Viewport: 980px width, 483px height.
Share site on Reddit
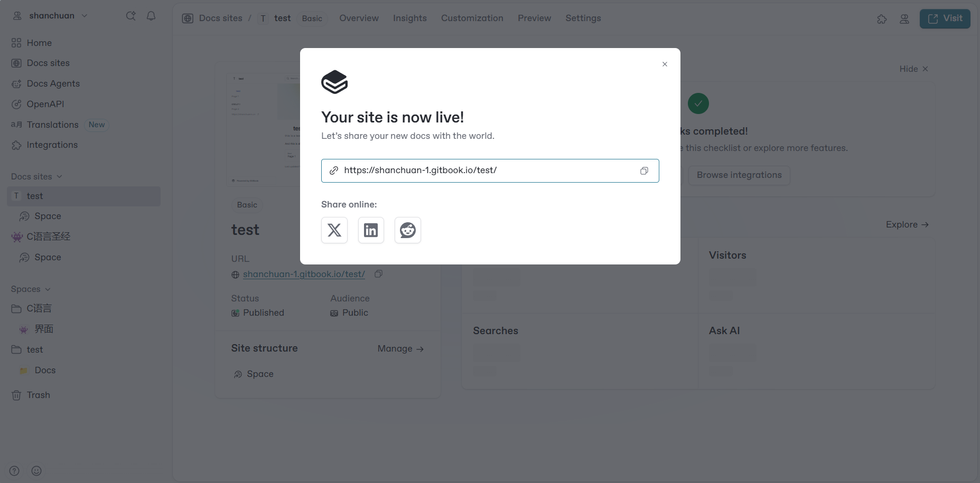[408, 230]
